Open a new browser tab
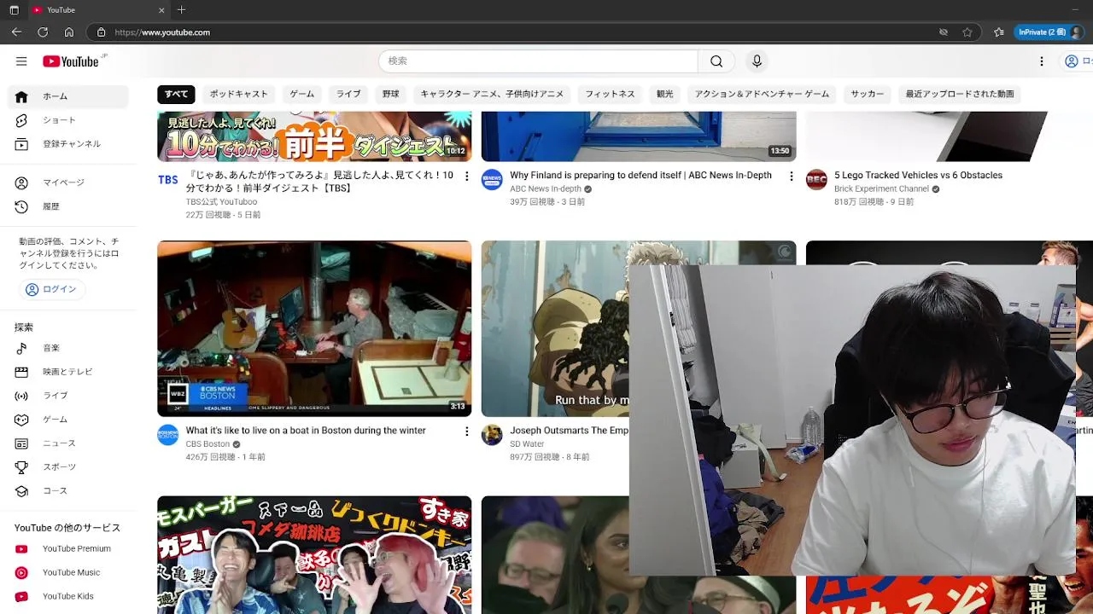The image size is (1093, 614). pyautogui.click(x=181, y=10)
